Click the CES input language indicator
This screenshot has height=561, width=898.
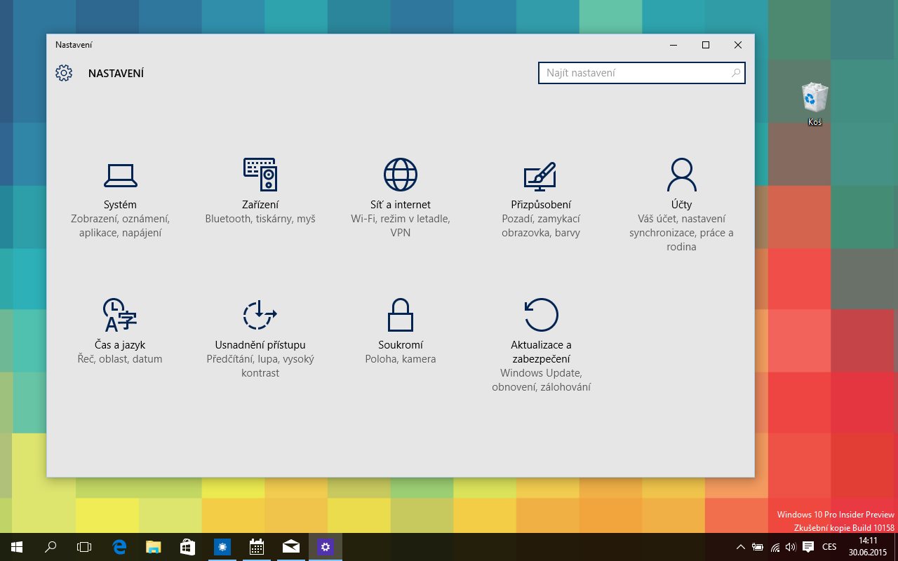[829, 547]
